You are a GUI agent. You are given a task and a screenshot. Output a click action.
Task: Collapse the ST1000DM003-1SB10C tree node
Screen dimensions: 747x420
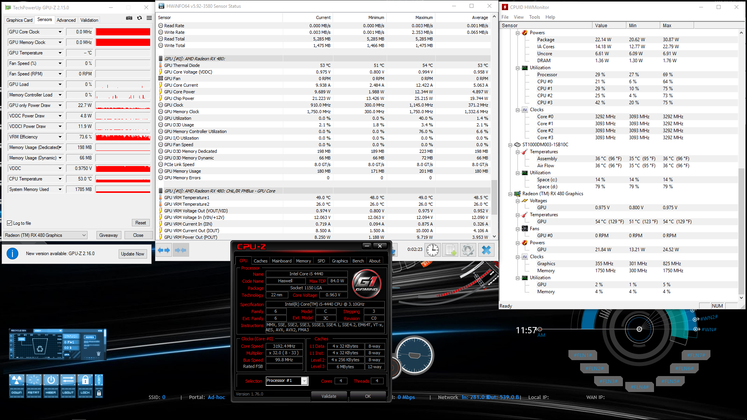click(x=510, y=145)
